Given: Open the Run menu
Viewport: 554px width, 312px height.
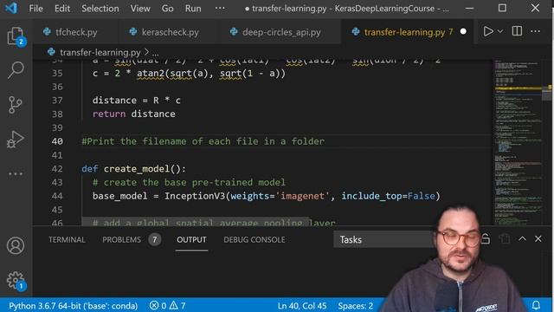Looking at the screenshot, I should (193, 8).
